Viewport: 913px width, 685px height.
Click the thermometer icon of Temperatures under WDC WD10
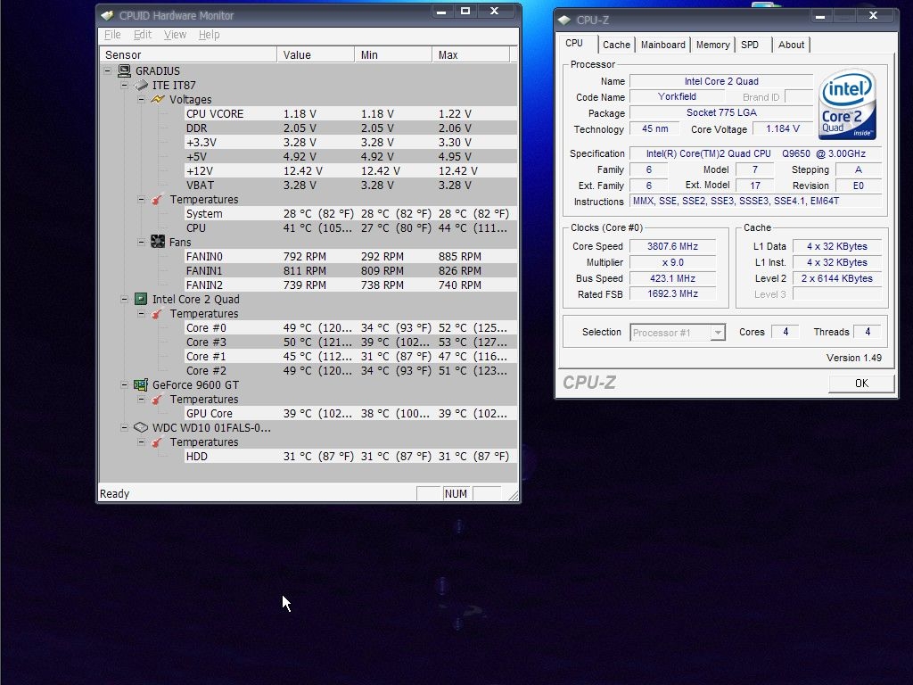[158, 442]
